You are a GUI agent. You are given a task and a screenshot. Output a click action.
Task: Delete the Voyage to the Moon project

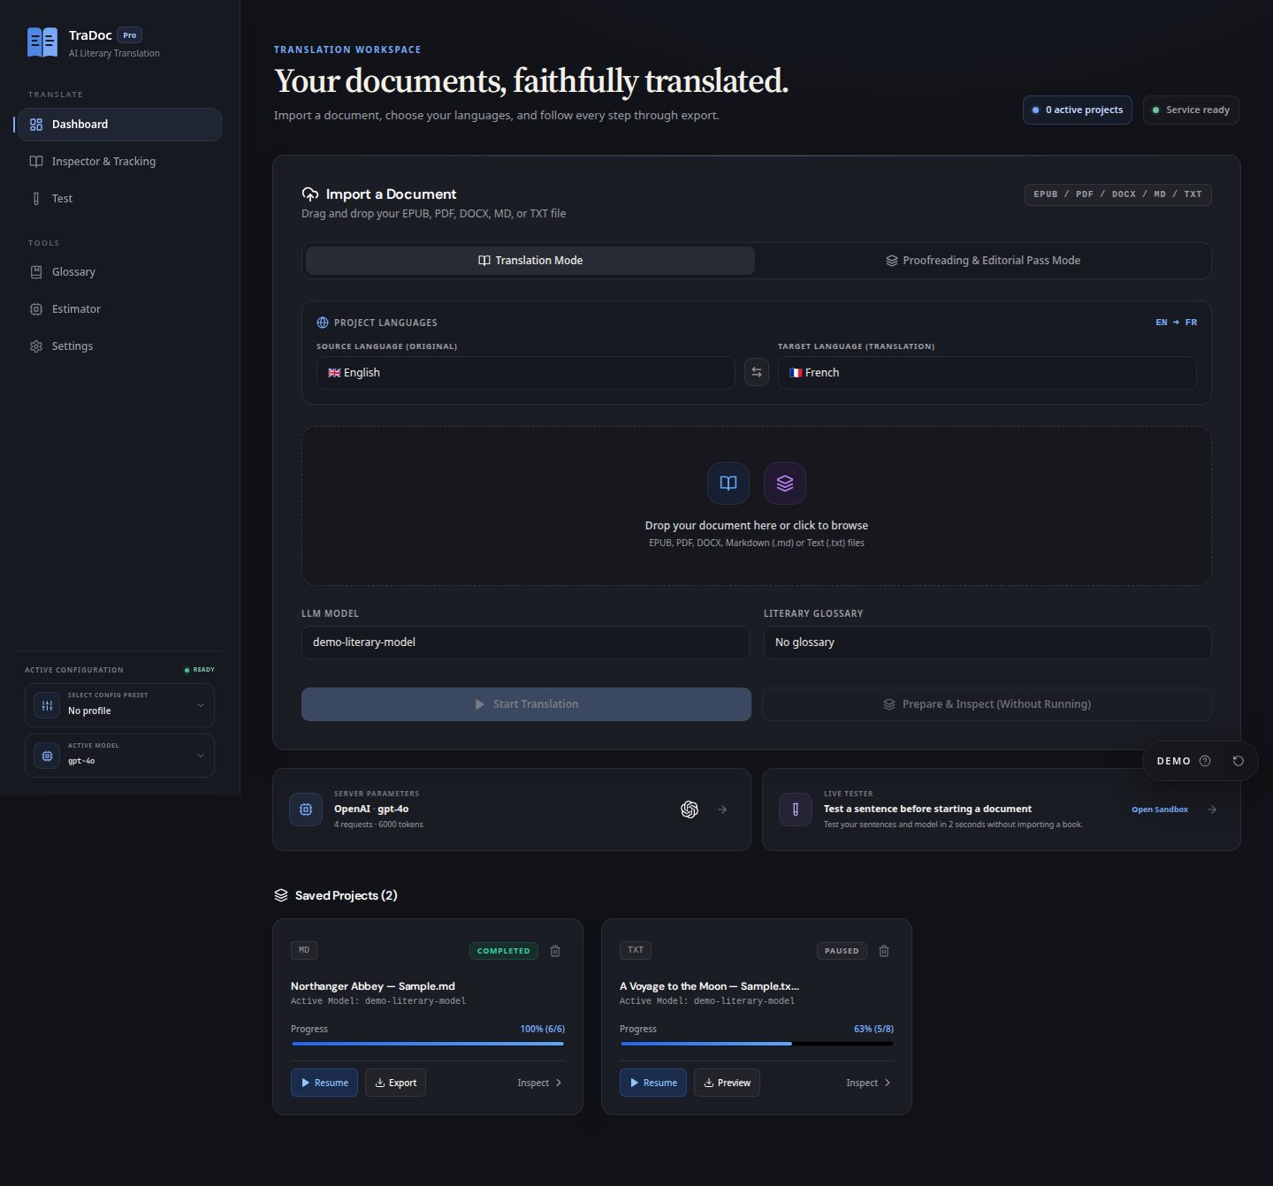click(884, 951)
